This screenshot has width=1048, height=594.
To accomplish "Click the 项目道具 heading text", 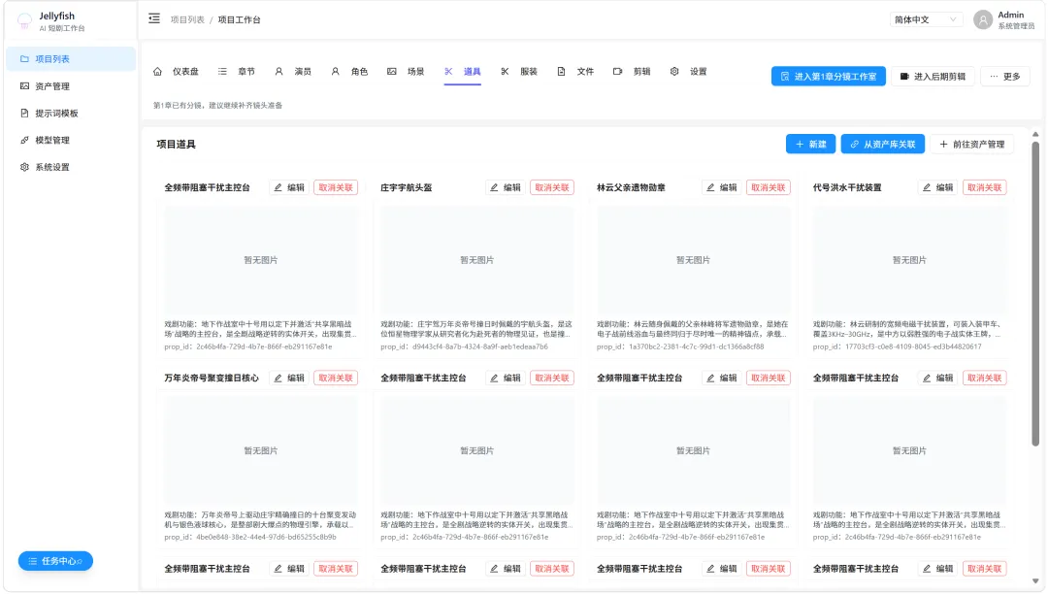I will pos(176,145).
